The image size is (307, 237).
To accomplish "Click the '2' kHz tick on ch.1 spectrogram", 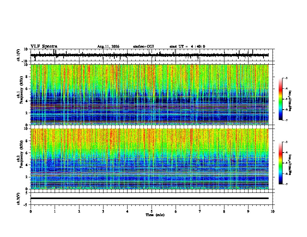I will tap(27, 113).
